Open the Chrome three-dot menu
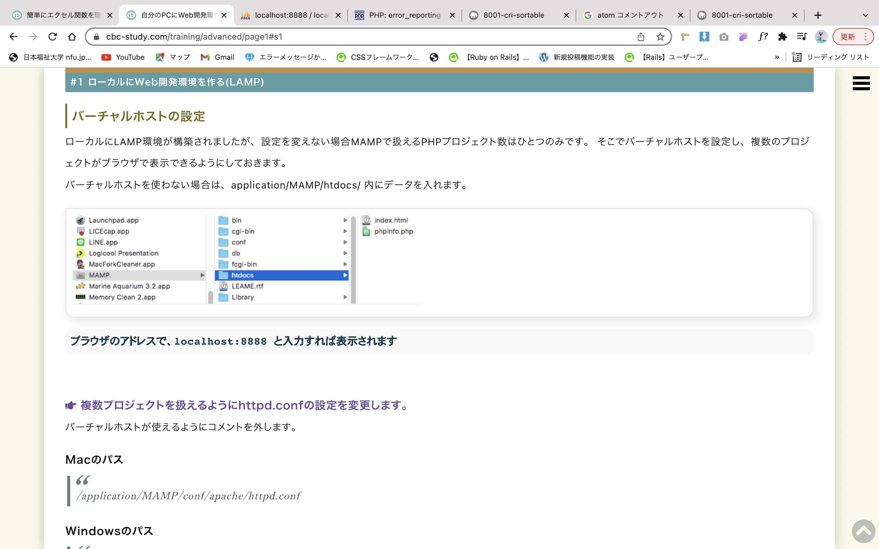Screen dimensions: 879x549 [866, 37]
